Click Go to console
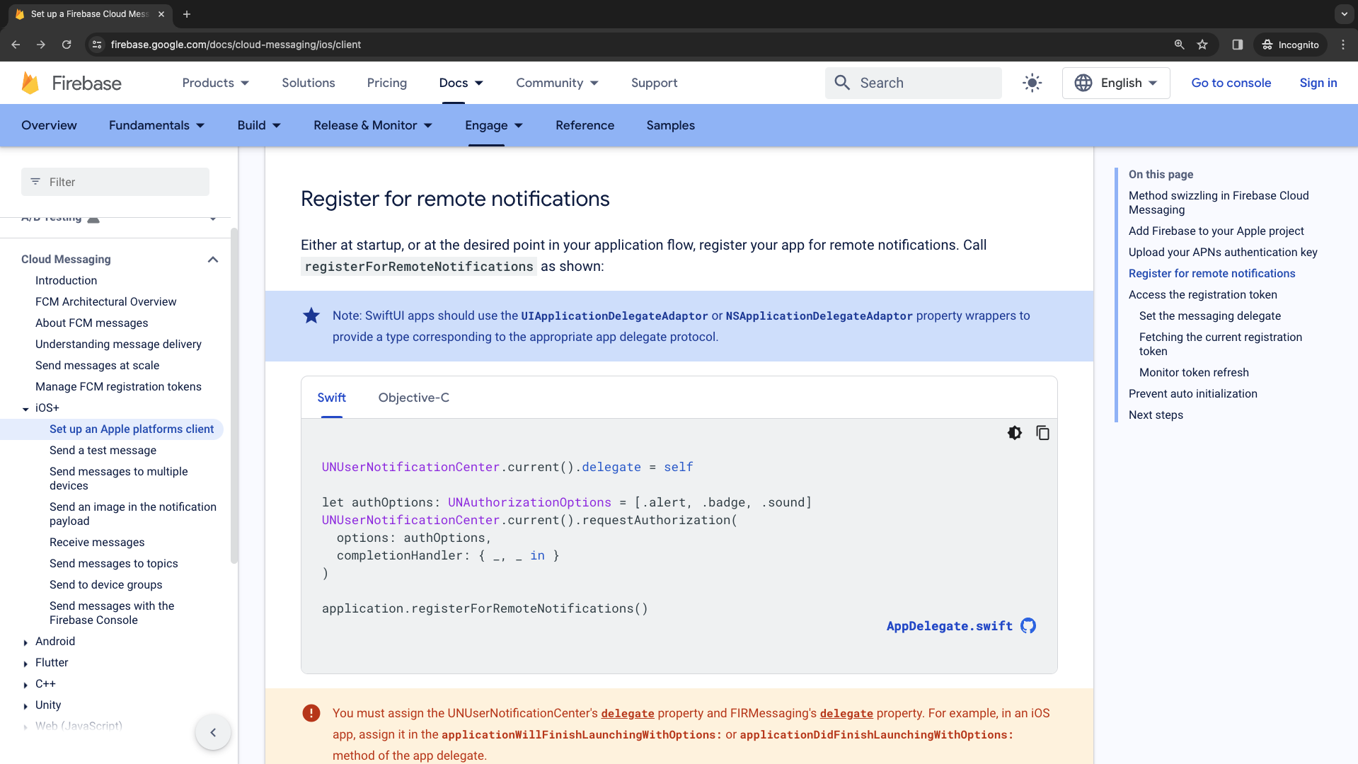 pyautogui.click(x=1231, y=83)
